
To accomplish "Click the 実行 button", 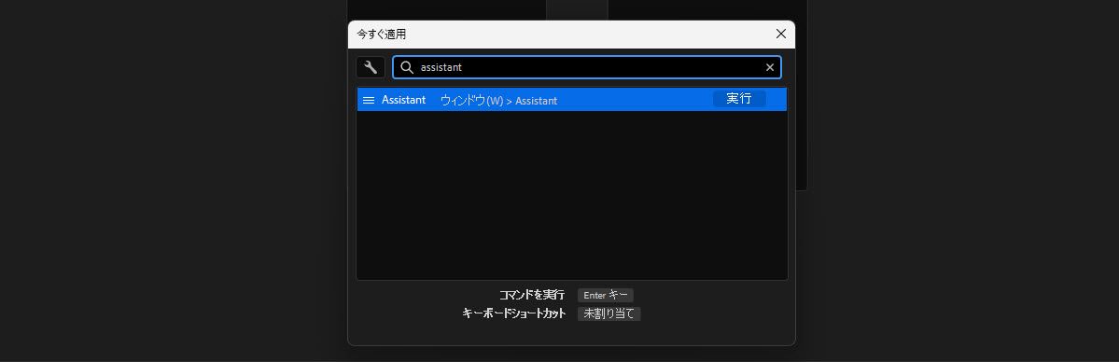I will point(738,99).
